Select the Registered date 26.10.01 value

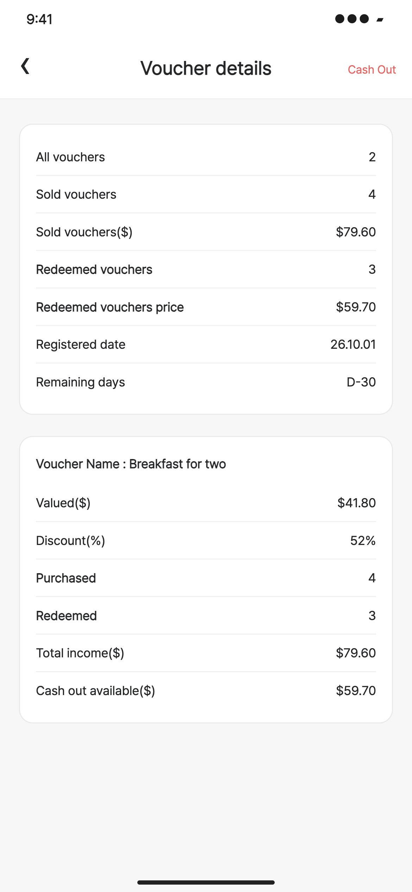pyautogui.click(x=353, y=345)
